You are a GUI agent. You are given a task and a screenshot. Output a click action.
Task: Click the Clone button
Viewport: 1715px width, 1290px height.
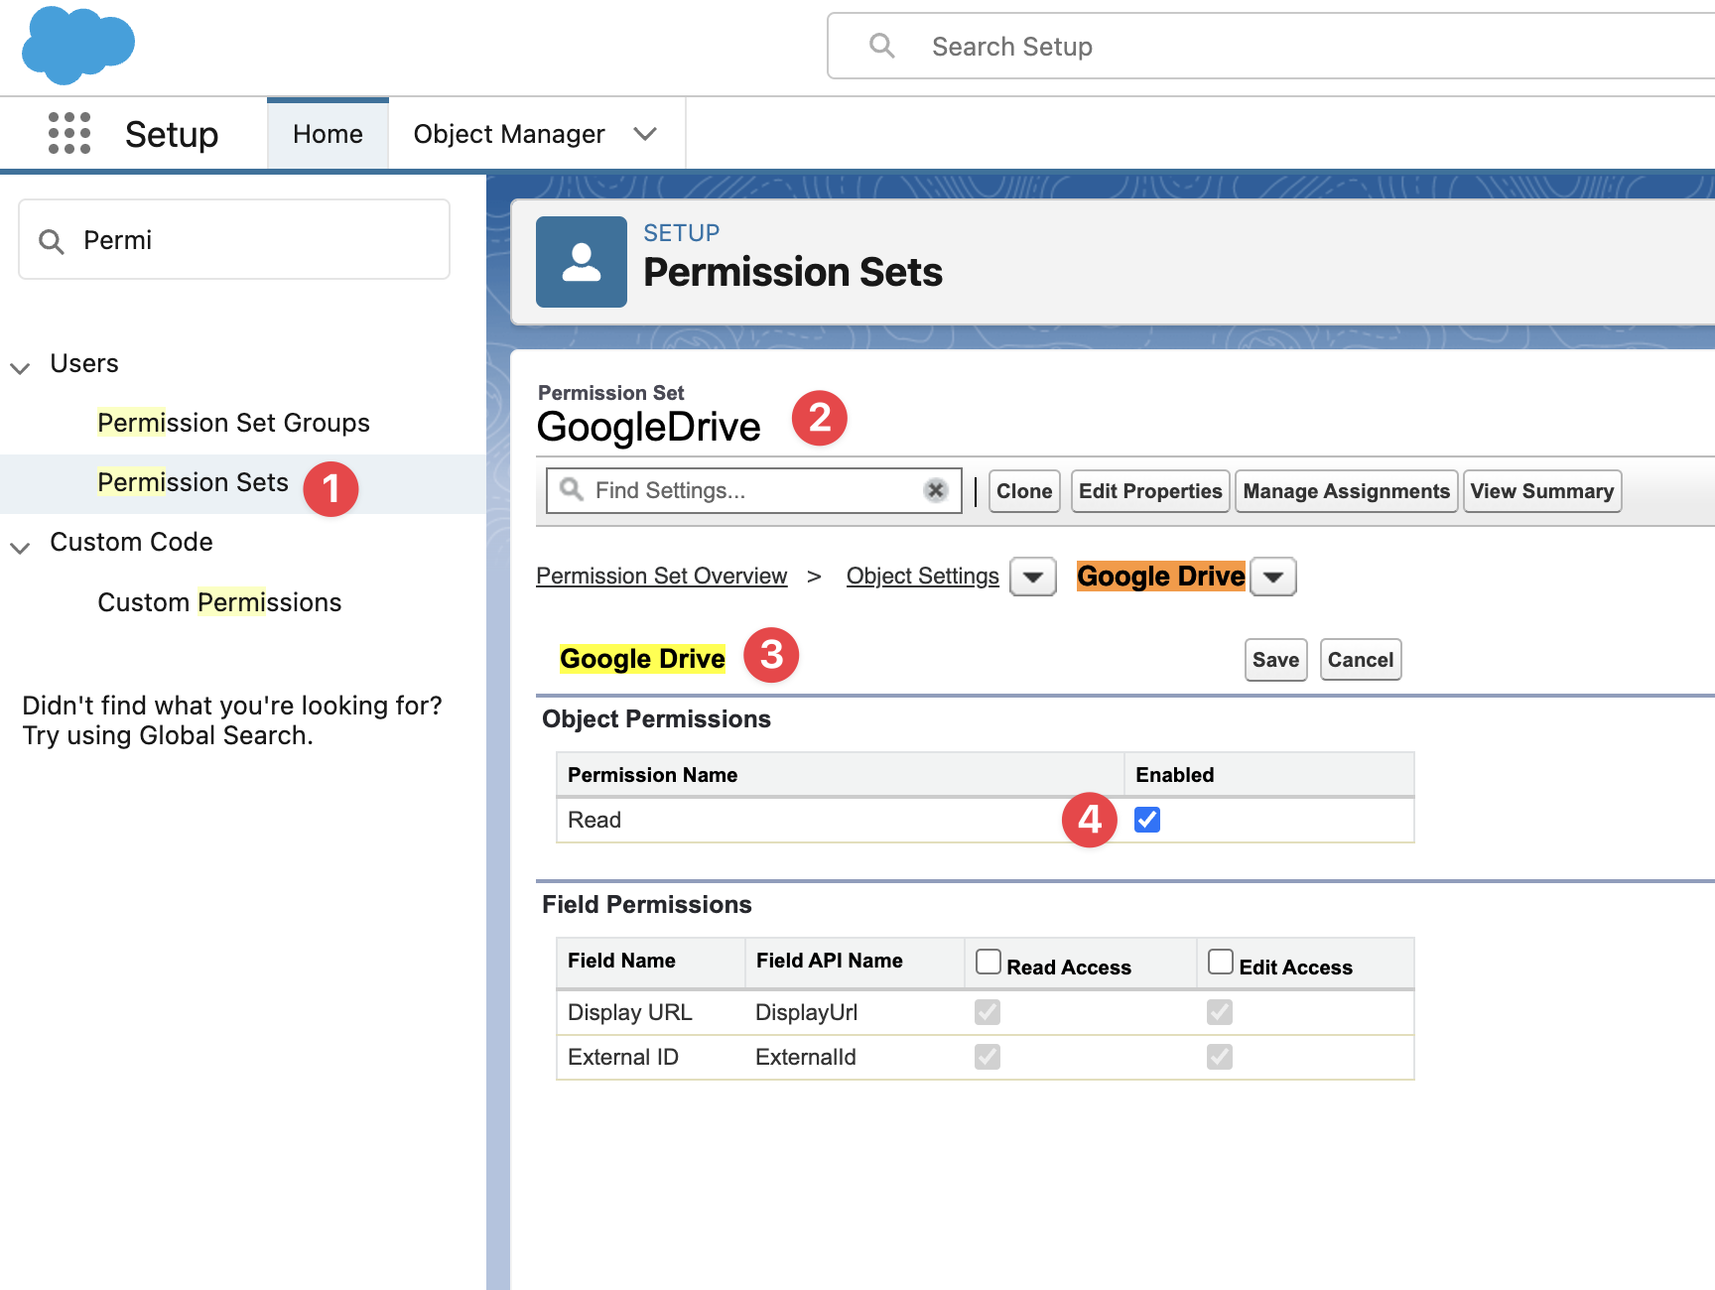(x=1024, y=491)
